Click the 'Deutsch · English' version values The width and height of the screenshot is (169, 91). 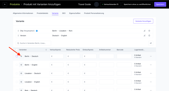pos(60,36)
